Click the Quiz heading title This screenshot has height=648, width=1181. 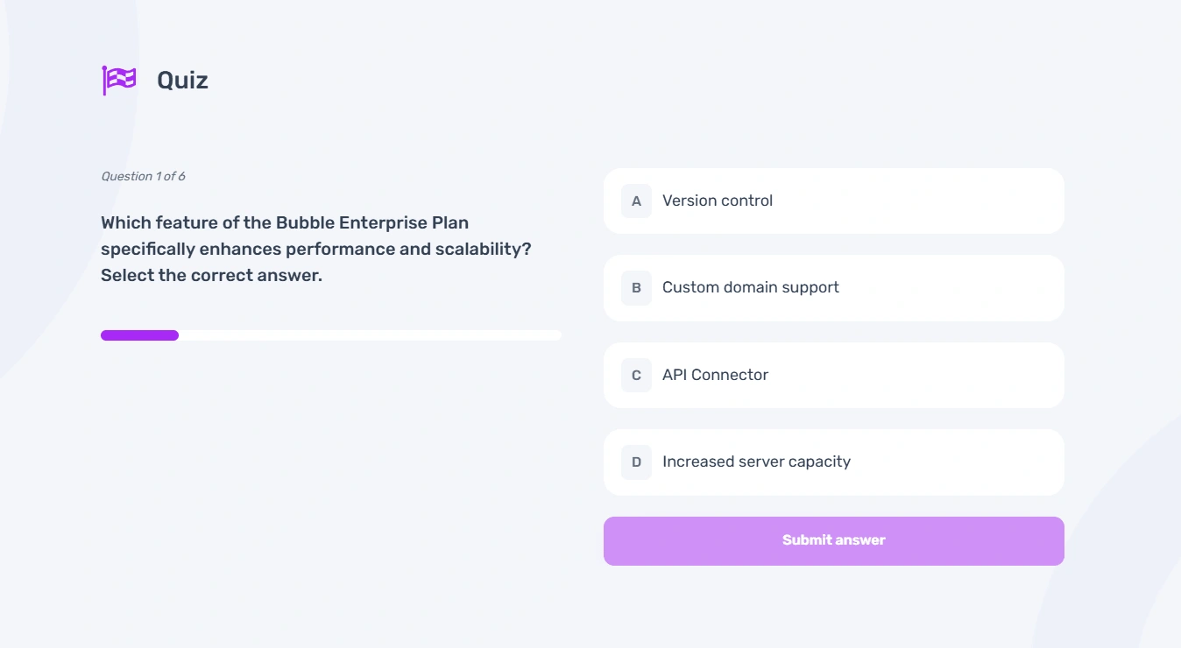point(182,80)
